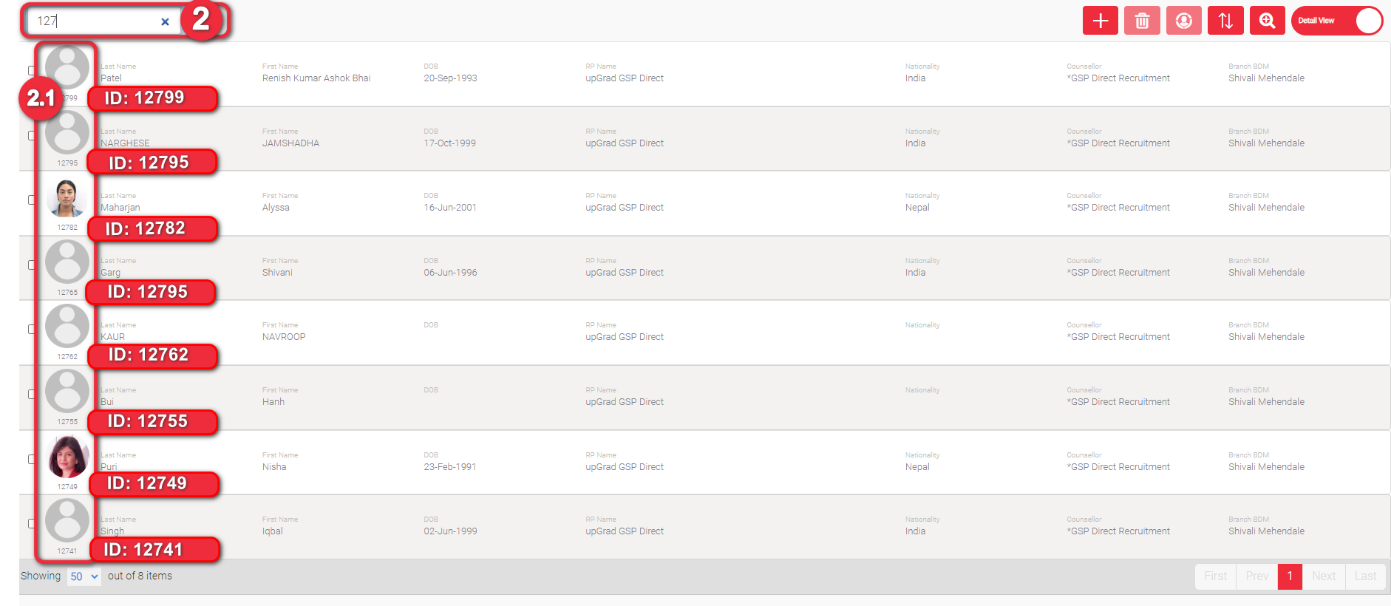Click the Last pagination button
This screenshot has width=1391, height=606.
(x=1365, y=576)
